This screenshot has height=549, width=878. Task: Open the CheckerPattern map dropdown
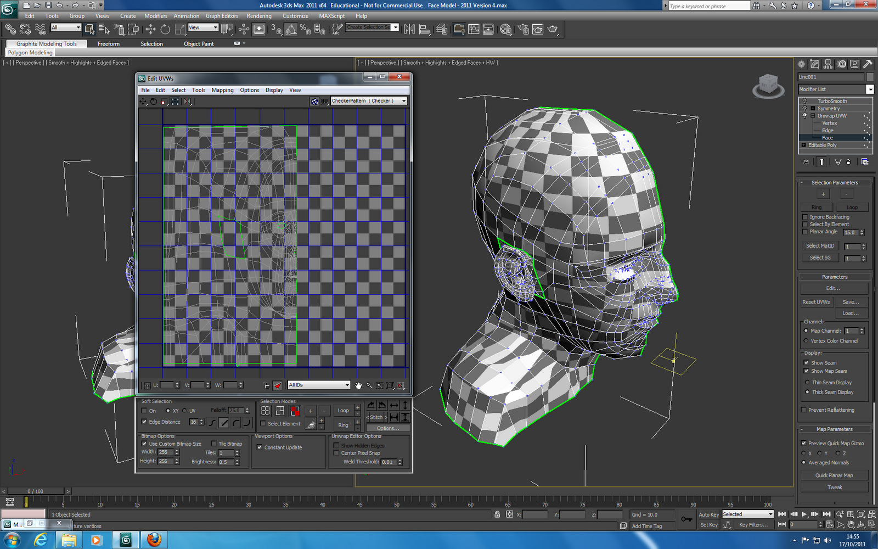404,101
